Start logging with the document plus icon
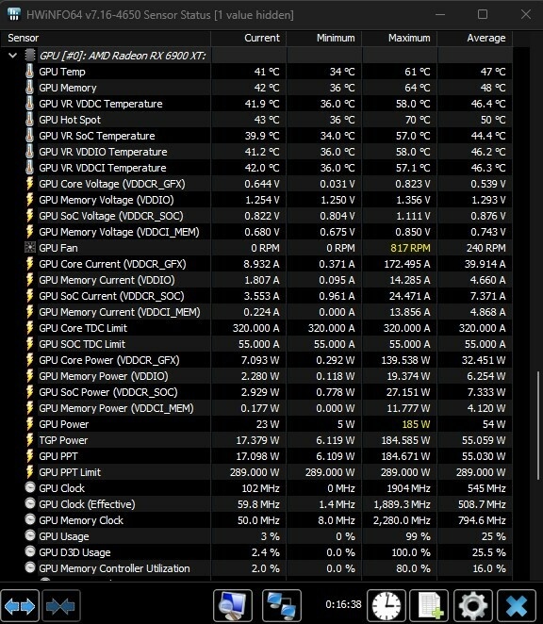The width and height of the screenshot is (543, 624). [429, 606]
